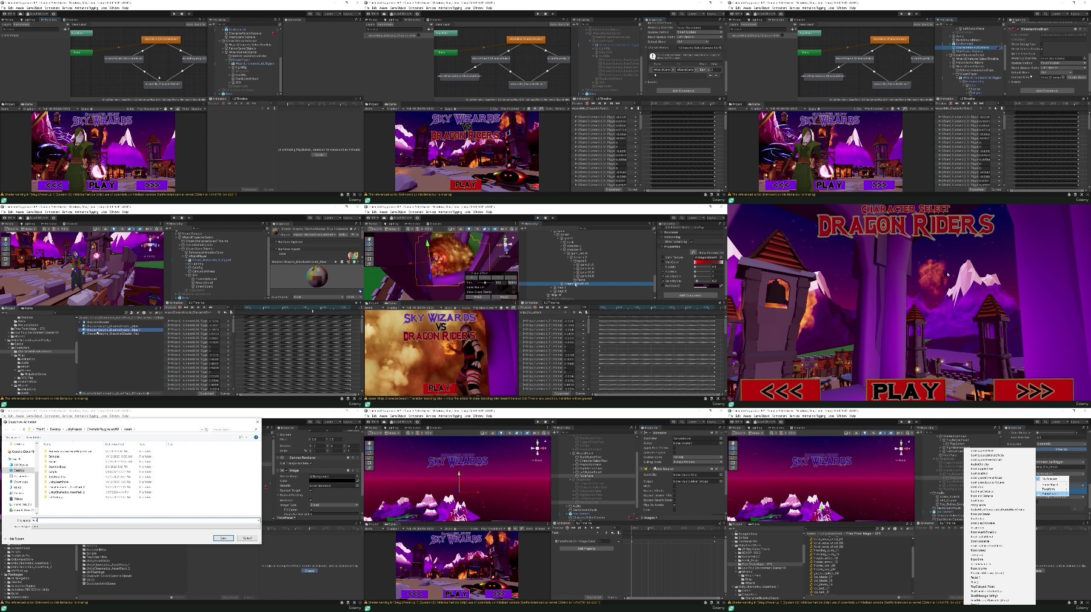This screenshot has width=1091, height=612.
Task: Click the Up-folder arrow in save dialog
Action: coord(24,429)
